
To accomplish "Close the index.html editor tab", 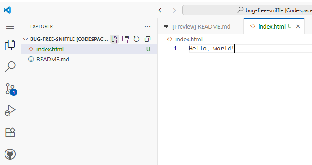I will [298, 26].
